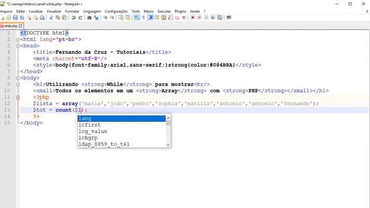Create a new file with the New icon
Viewport: 370px width, 208px height.
[2, 18]
